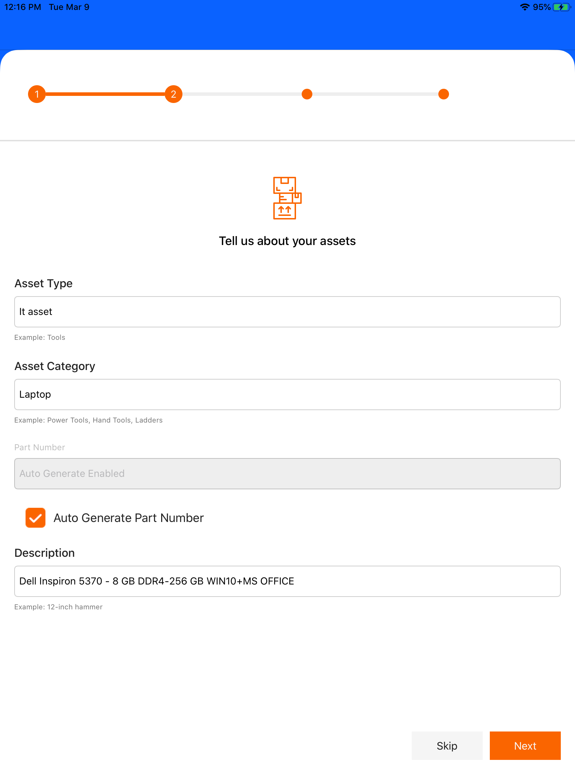The width and height of the screenshot is (575, 767).
Task: Go back to step 1 circle
Action: pos(37,94)
